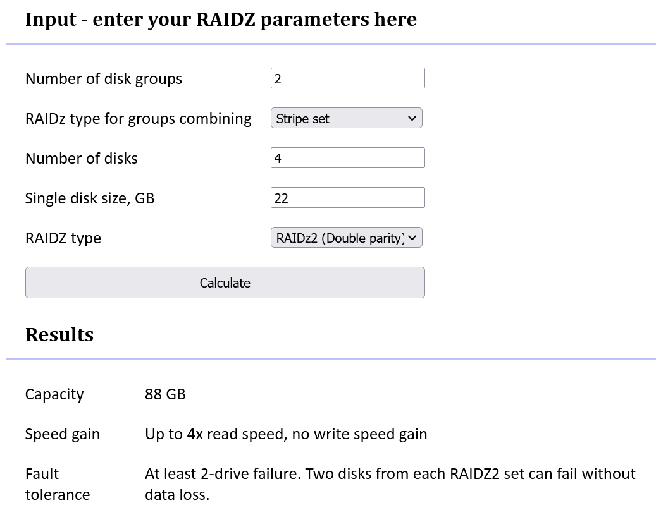
Task: Open the RAIDz2 (Double parity) selector
Action: pyautogui.click(x=347, y=238)
